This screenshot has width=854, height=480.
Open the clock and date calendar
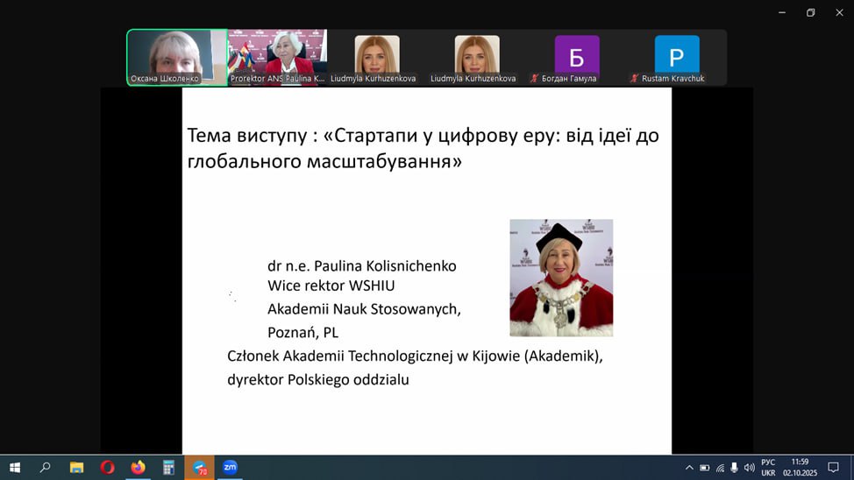coord(800,467)
